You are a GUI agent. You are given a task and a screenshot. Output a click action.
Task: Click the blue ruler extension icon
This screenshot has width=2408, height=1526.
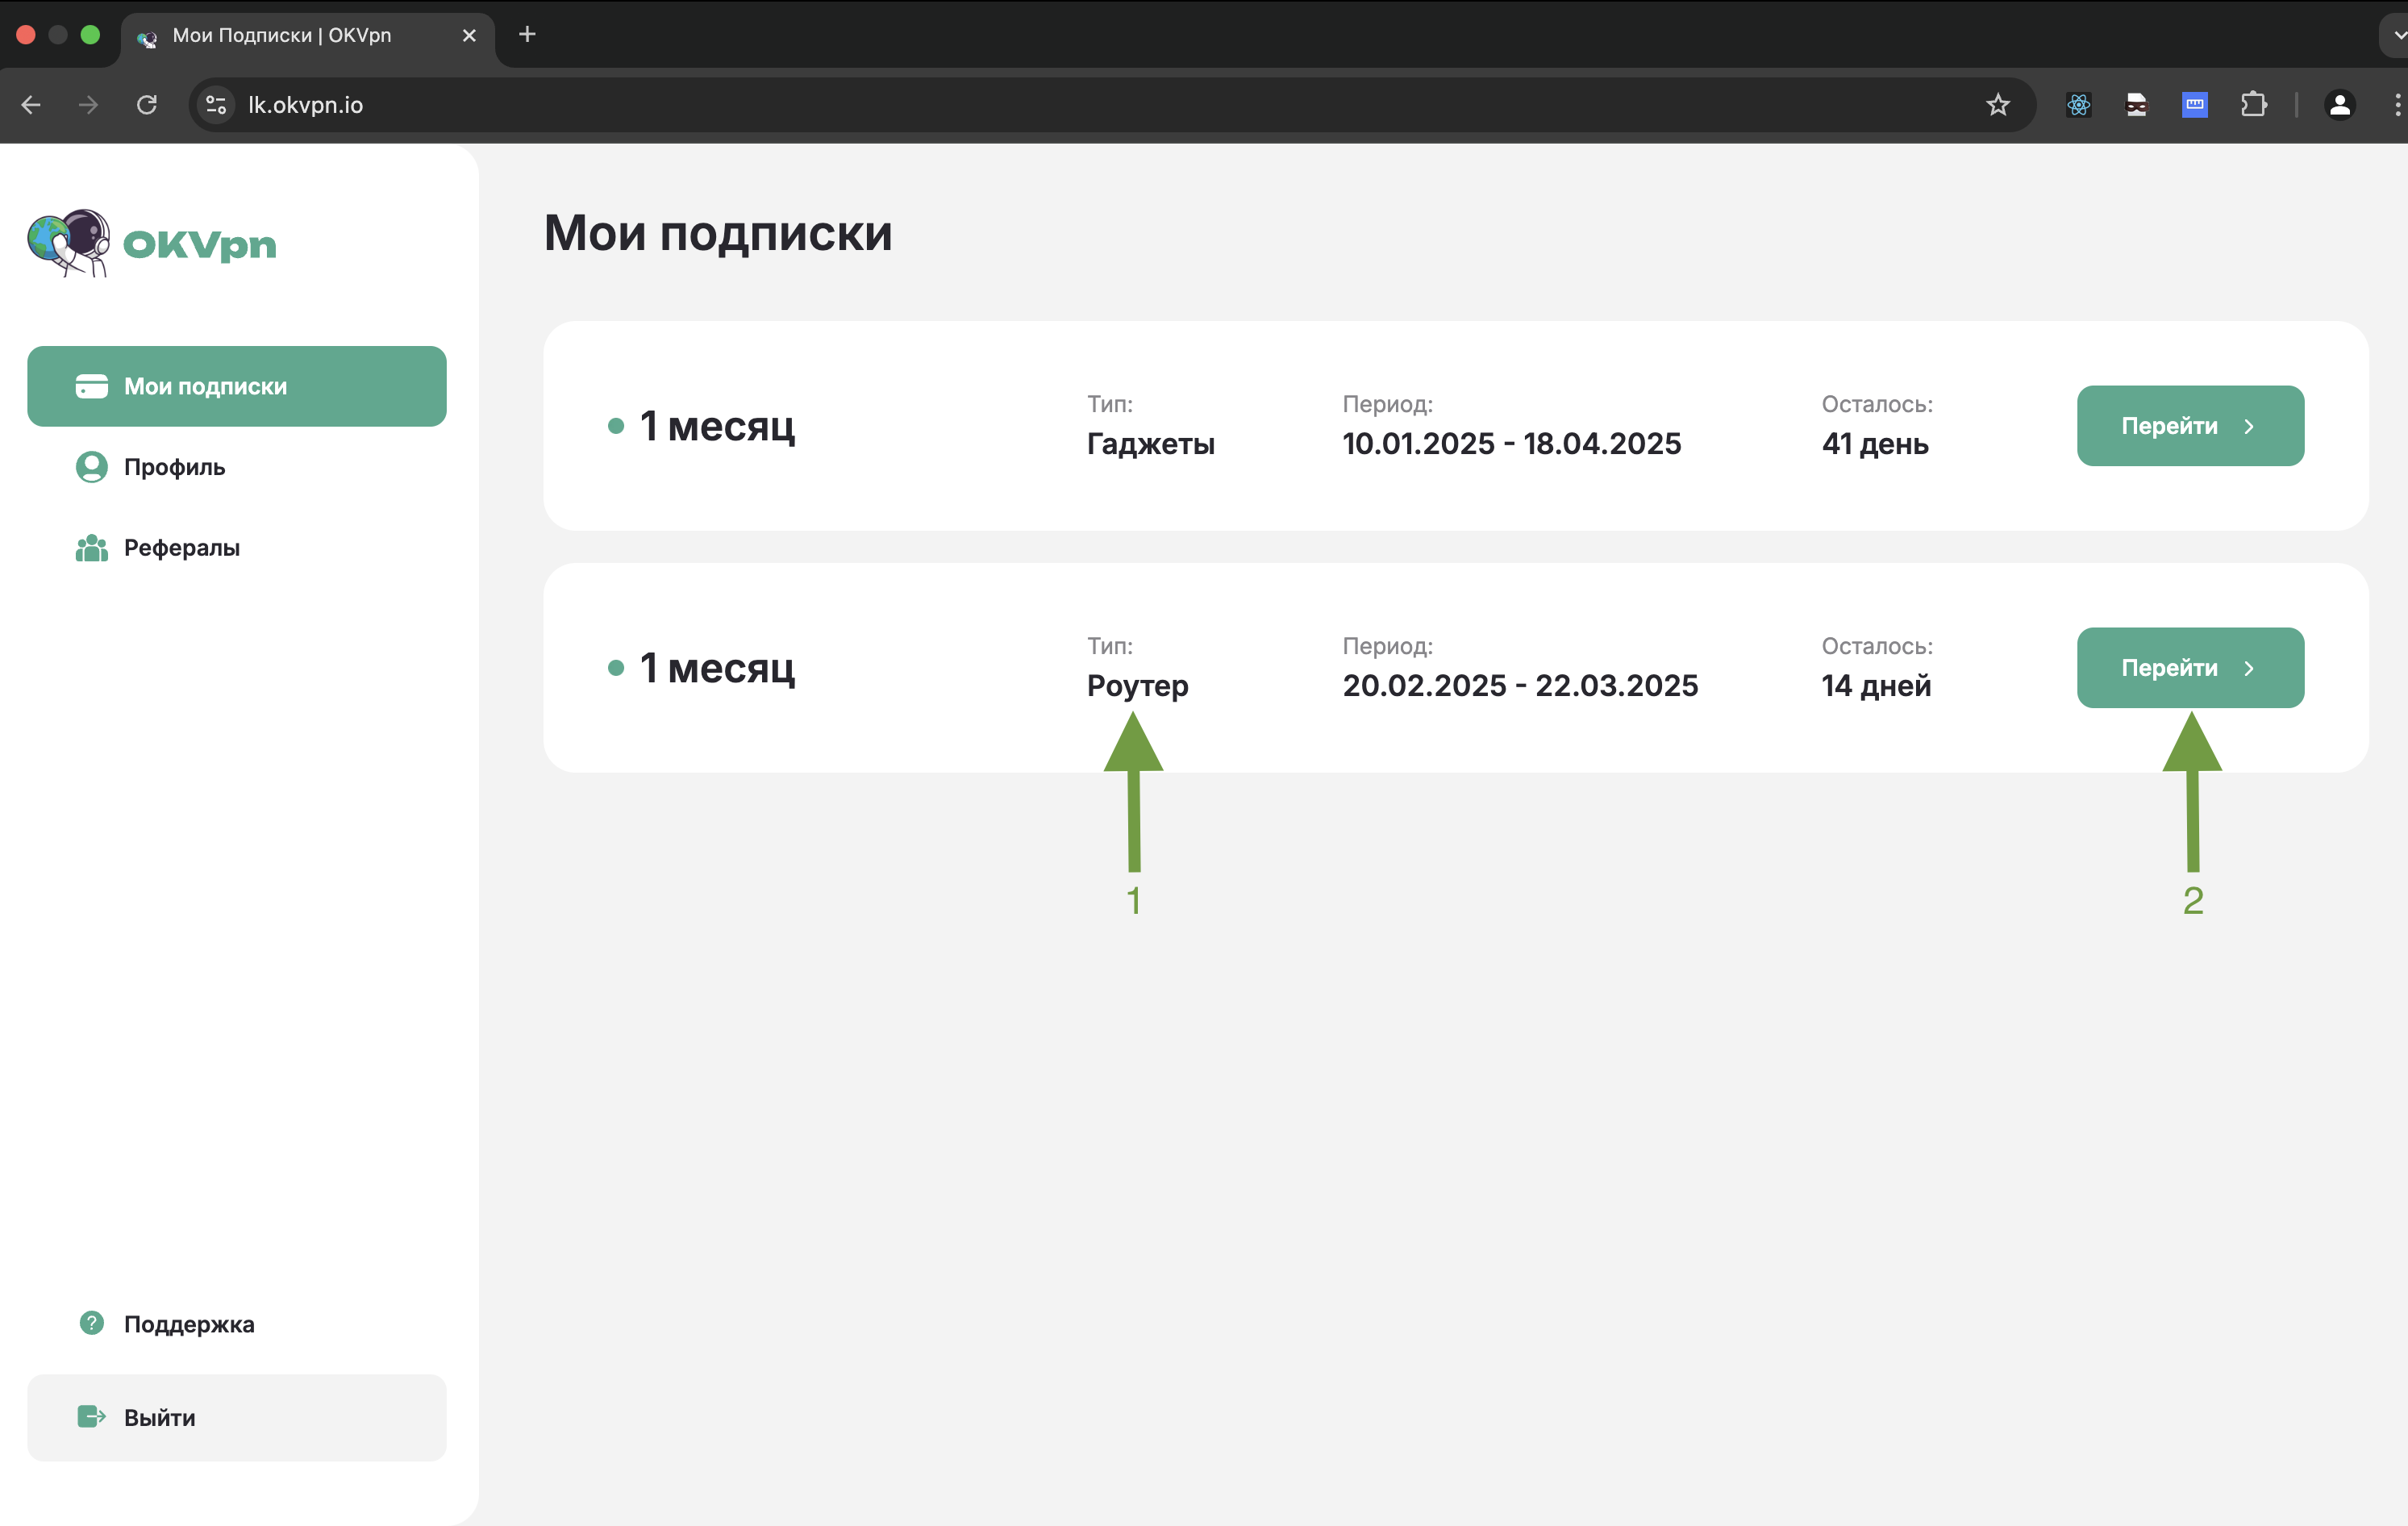click(2194, 105)
